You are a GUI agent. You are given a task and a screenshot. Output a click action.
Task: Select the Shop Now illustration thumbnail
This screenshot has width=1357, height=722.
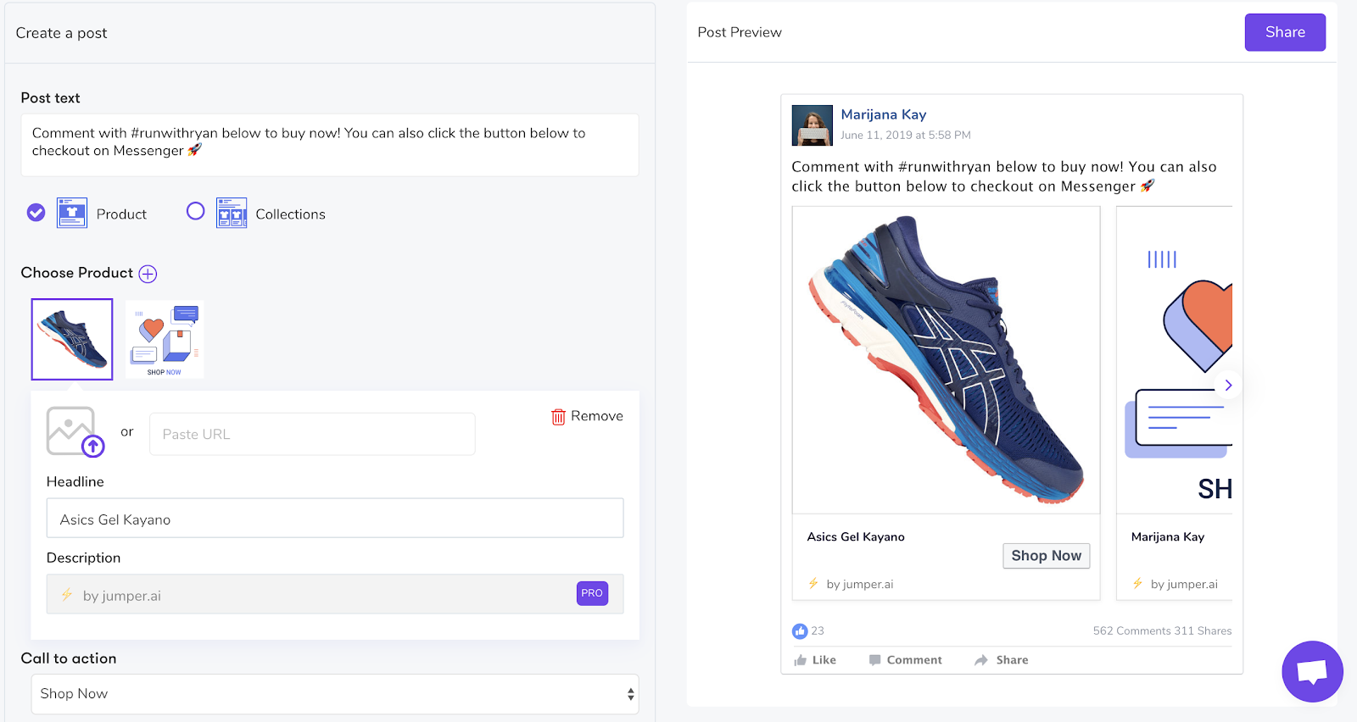coord(165,339)
